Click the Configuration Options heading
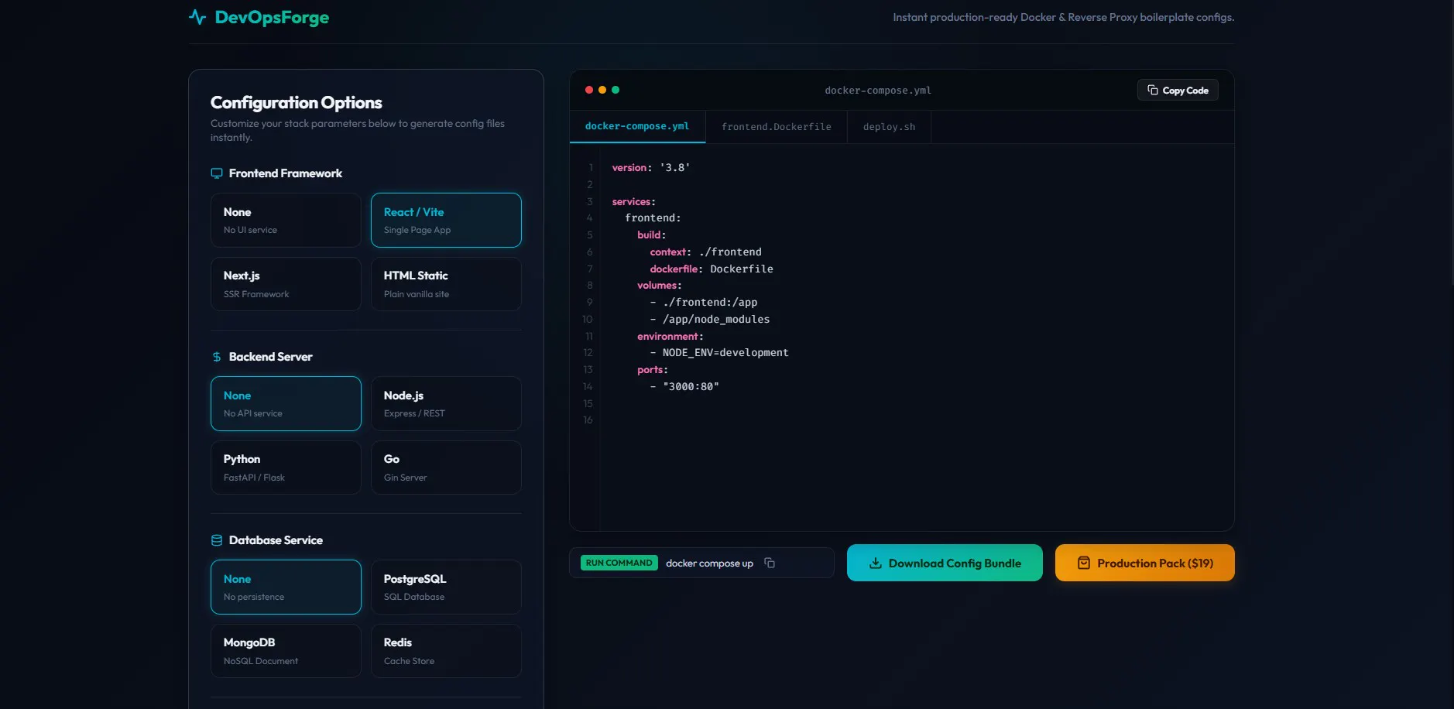Image resolution: width=1454 pixels, height=709 pixels. [x=296, y=103]
